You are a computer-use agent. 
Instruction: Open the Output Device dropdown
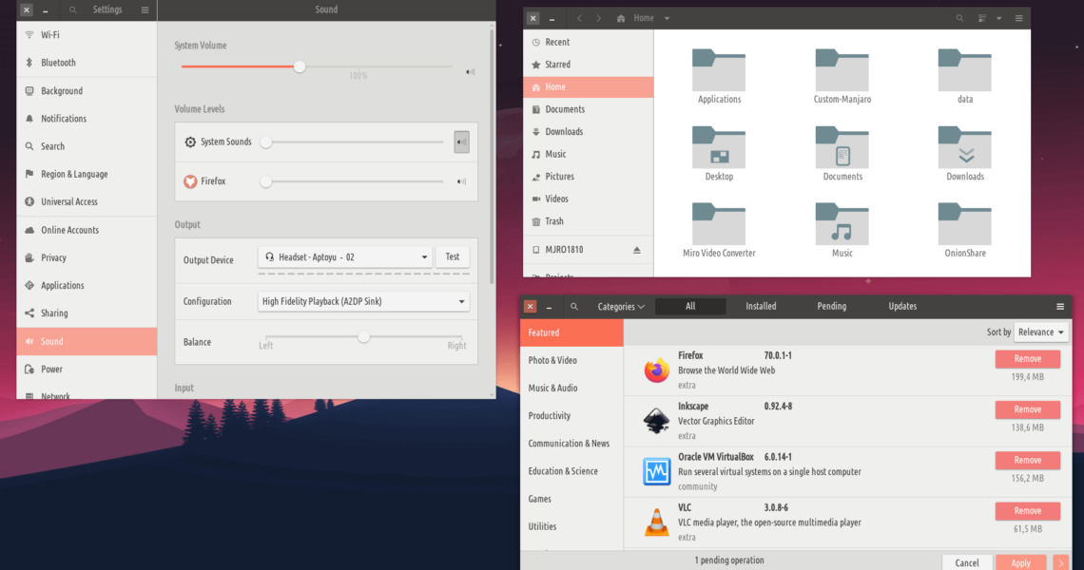[346, 256]
